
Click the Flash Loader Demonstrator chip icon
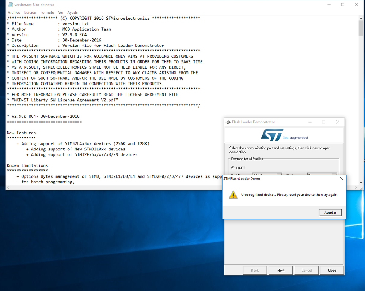pos(228,122)
